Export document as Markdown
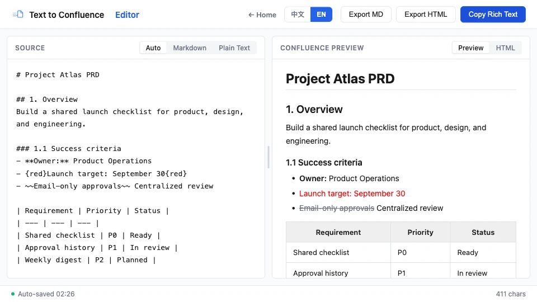 (366, 15)
